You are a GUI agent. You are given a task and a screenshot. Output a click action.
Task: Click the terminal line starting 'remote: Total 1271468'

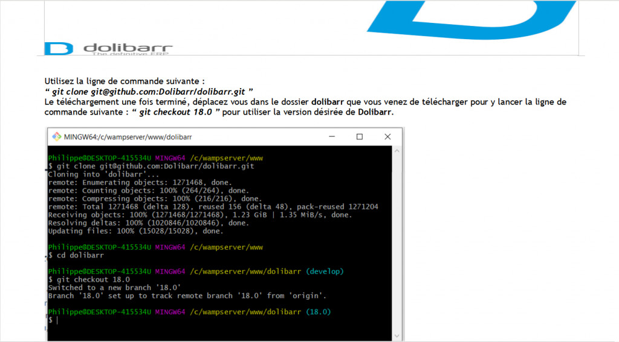[213, 206]
